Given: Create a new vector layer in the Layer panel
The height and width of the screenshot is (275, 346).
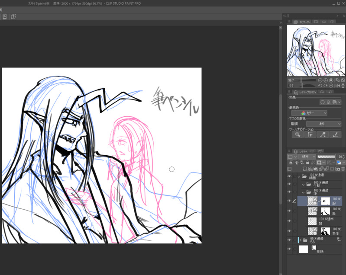Looking at the screenshot, I should pos(310,169).
